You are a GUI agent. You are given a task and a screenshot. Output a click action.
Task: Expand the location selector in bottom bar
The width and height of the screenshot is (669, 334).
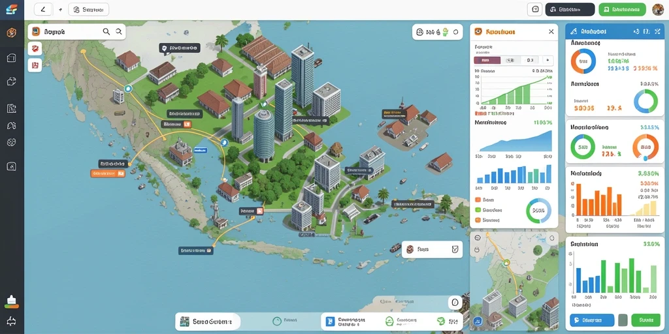pos(208,322)
